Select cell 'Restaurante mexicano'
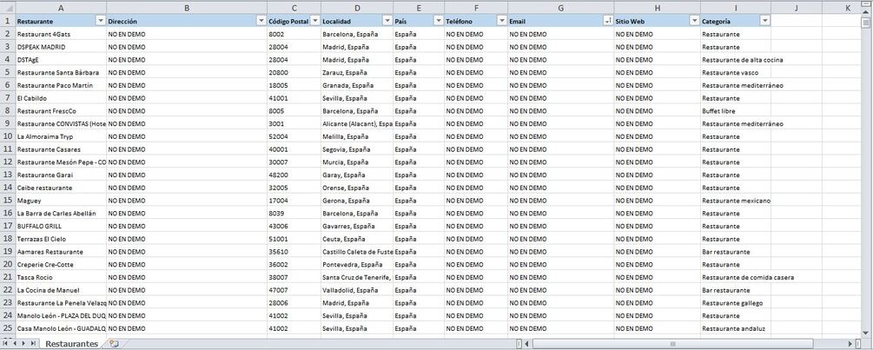873x350 pixels. click(x=736, y=201)
